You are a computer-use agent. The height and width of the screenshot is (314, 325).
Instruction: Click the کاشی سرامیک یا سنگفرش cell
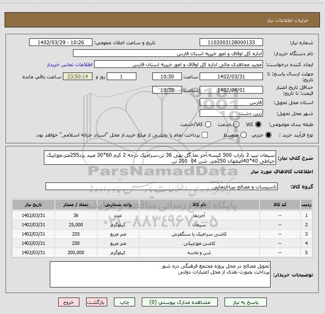(x=199, y=234)
